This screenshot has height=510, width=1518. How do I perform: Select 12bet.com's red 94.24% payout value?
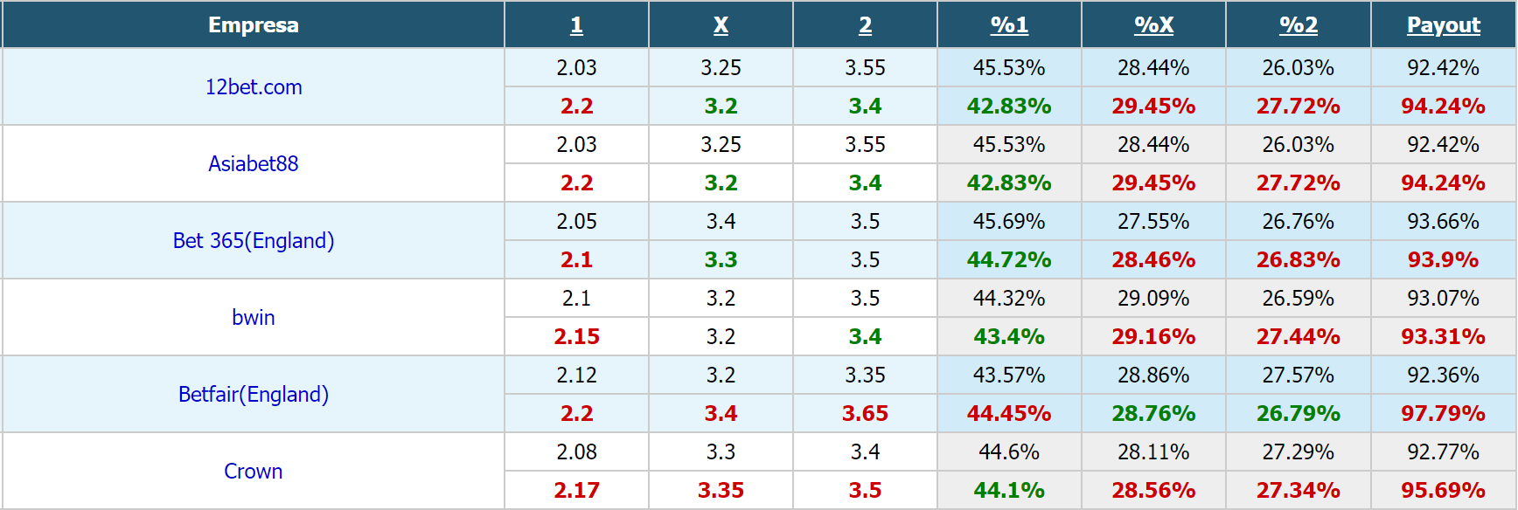(x=1444, y=107)
